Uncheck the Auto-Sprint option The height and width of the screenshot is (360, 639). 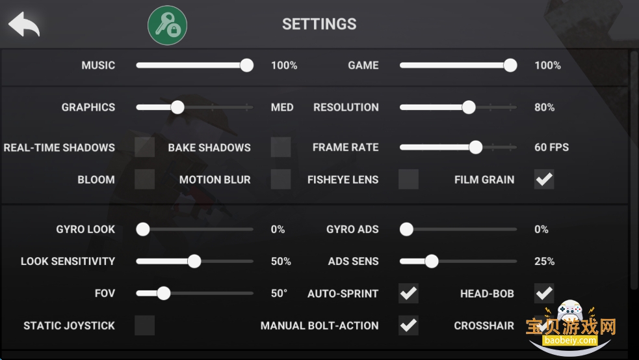tap(408, 294)
